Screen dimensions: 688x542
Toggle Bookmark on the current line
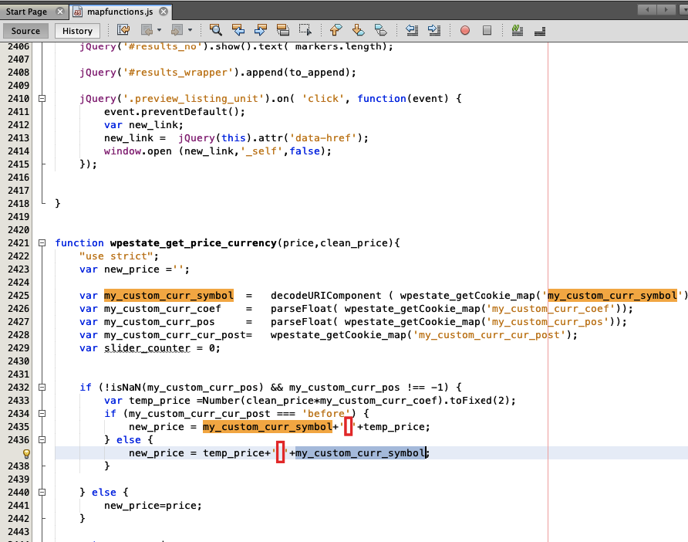380,30
